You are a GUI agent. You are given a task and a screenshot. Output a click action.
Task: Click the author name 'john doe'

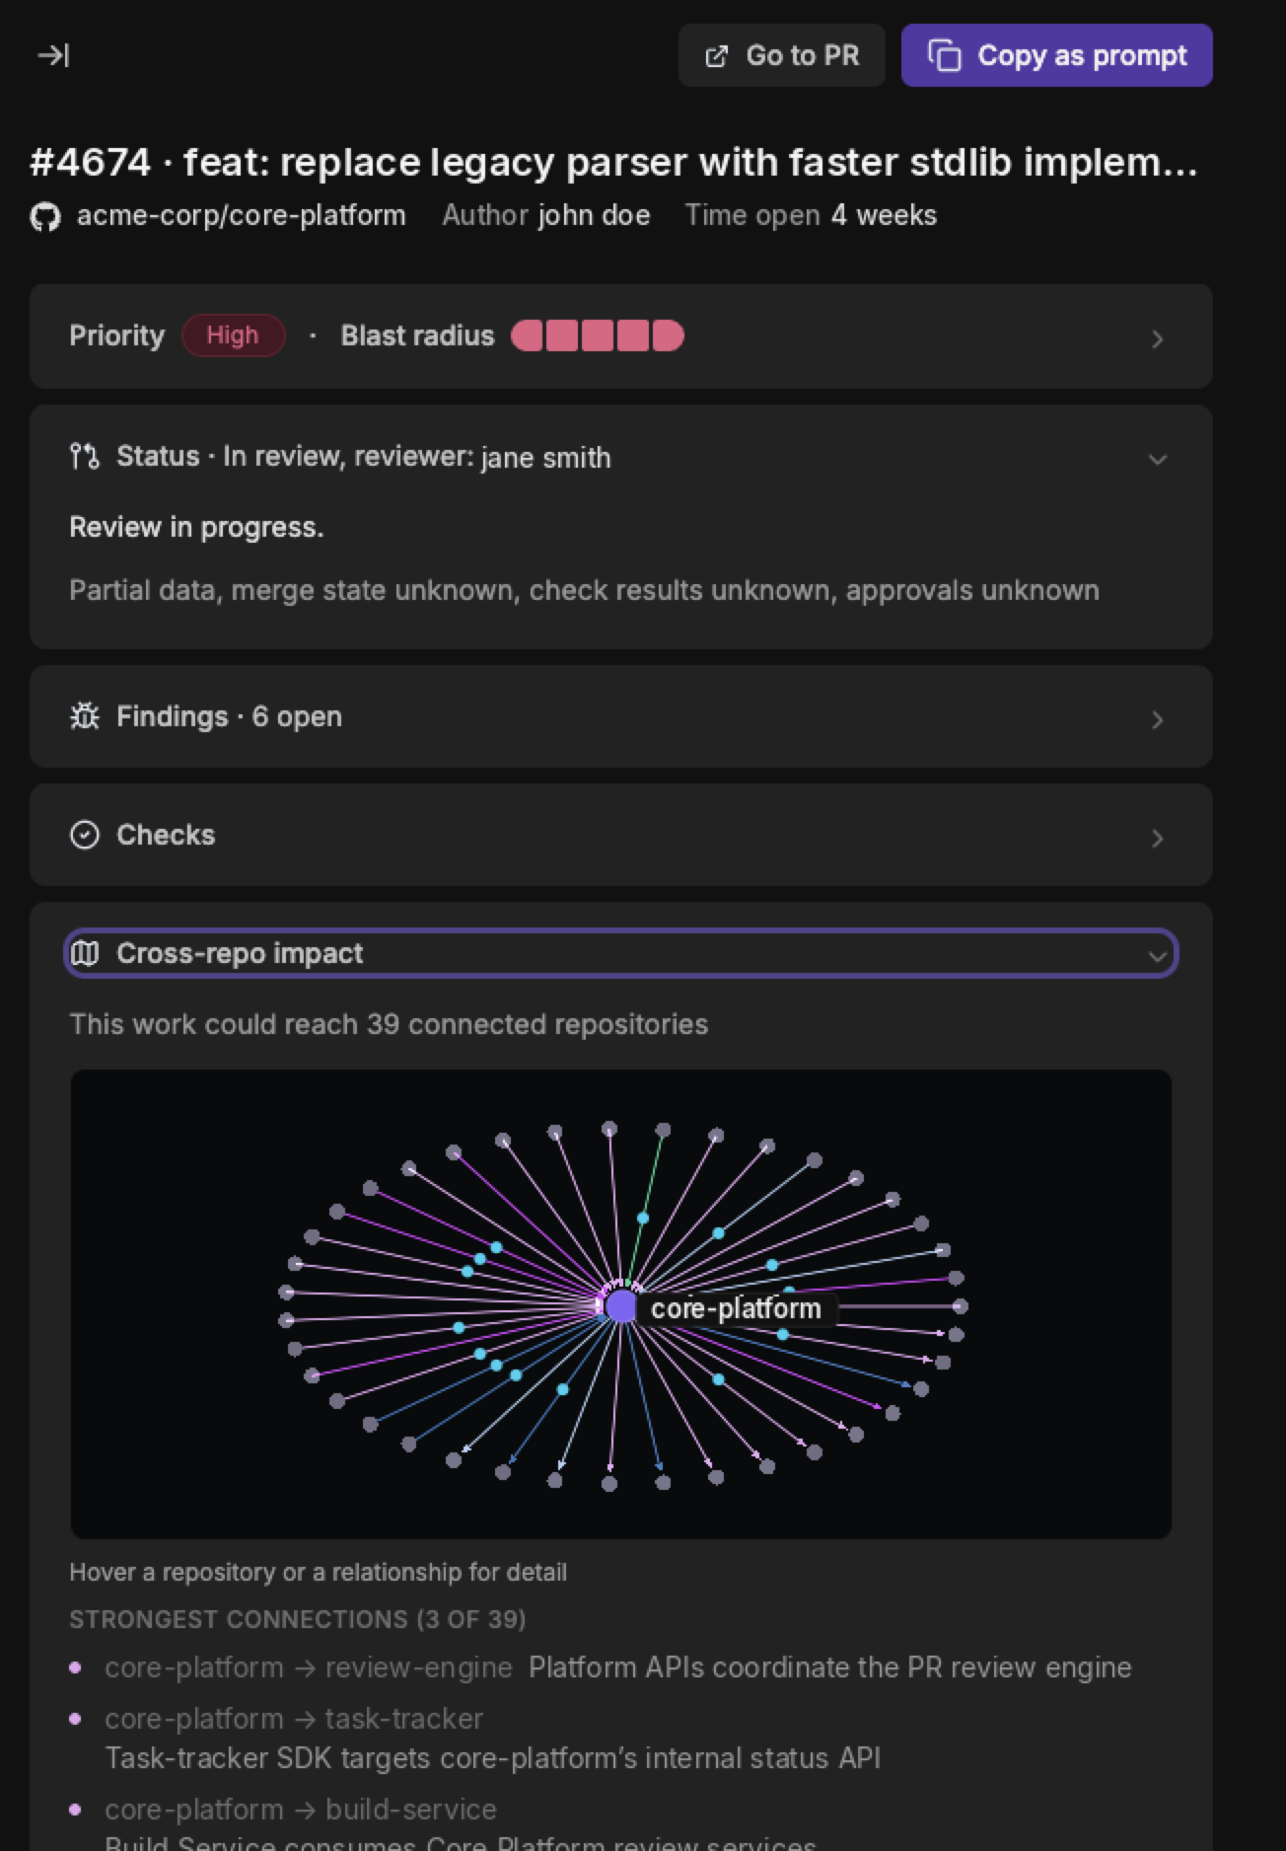595,215
